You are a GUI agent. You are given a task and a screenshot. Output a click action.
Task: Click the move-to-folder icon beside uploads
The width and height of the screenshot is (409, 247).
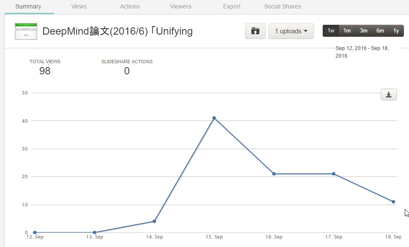[x=255, y=31]
